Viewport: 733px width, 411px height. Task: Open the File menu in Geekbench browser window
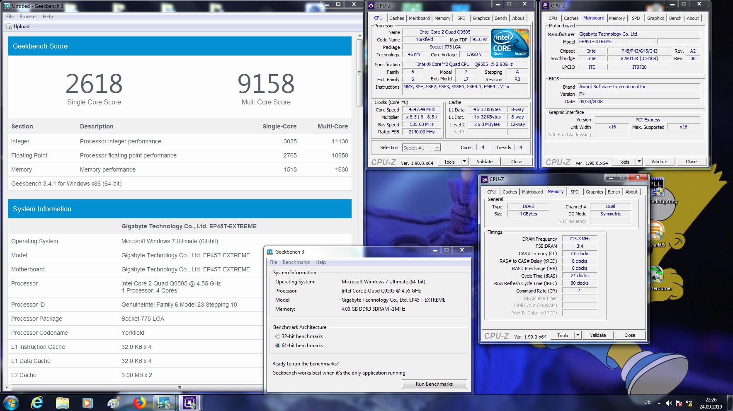pyautogui.click(x=10, y=17)
